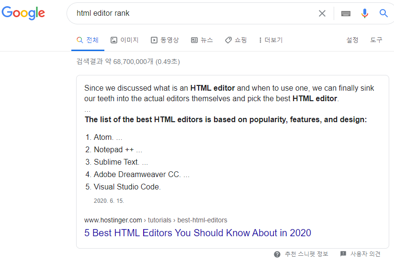Viewport: 394px width, 262px height.
Task: Click the bold heading about best HTML editors list
Action: (225, 119)
